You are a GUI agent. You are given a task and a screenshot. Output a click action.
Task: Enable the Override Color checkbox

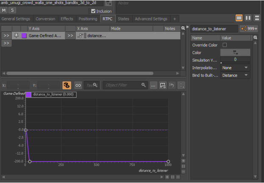225,45
